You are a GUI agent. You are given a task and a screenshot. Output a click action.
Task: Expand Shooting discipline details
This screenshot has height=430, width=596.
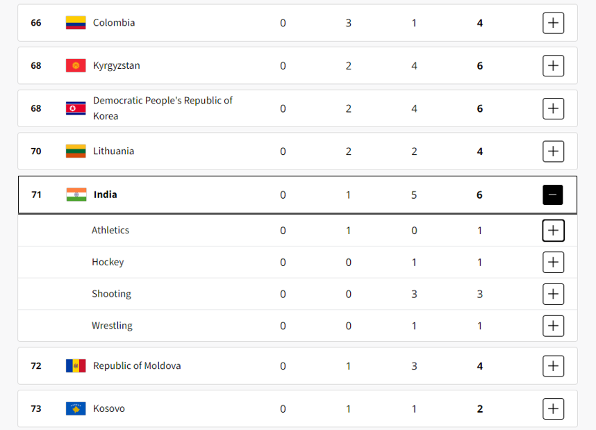click(x=553, y=294)
